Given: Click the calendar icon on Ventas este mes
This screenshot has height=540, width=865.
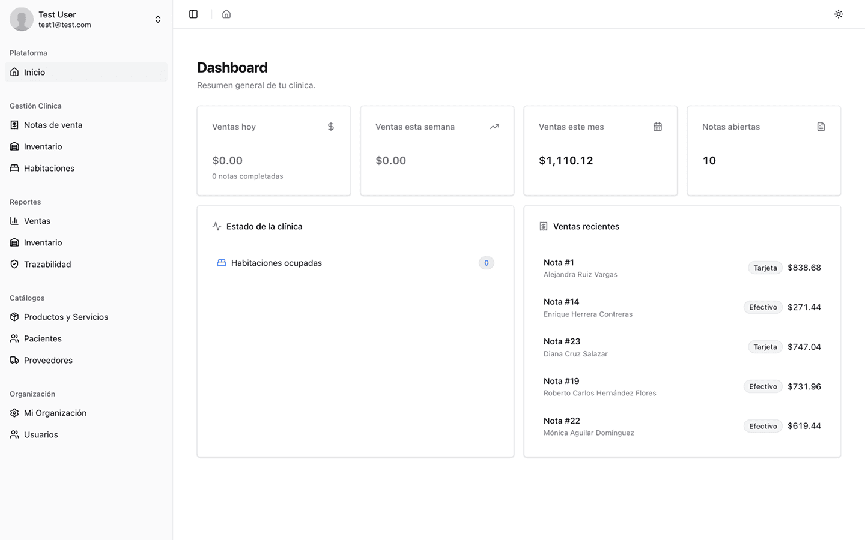Looking at the screenshot, I should pyautogui.click(x=658, y=127).
